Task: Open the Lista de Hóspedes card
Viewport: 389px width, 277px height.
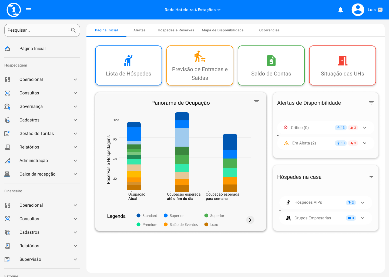Action: (129, 65)
